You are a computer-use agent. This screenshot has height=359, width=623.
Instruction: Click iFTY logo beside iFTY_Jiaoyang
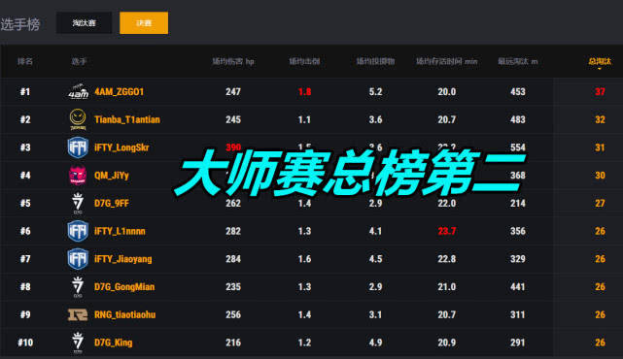point(78,259)
